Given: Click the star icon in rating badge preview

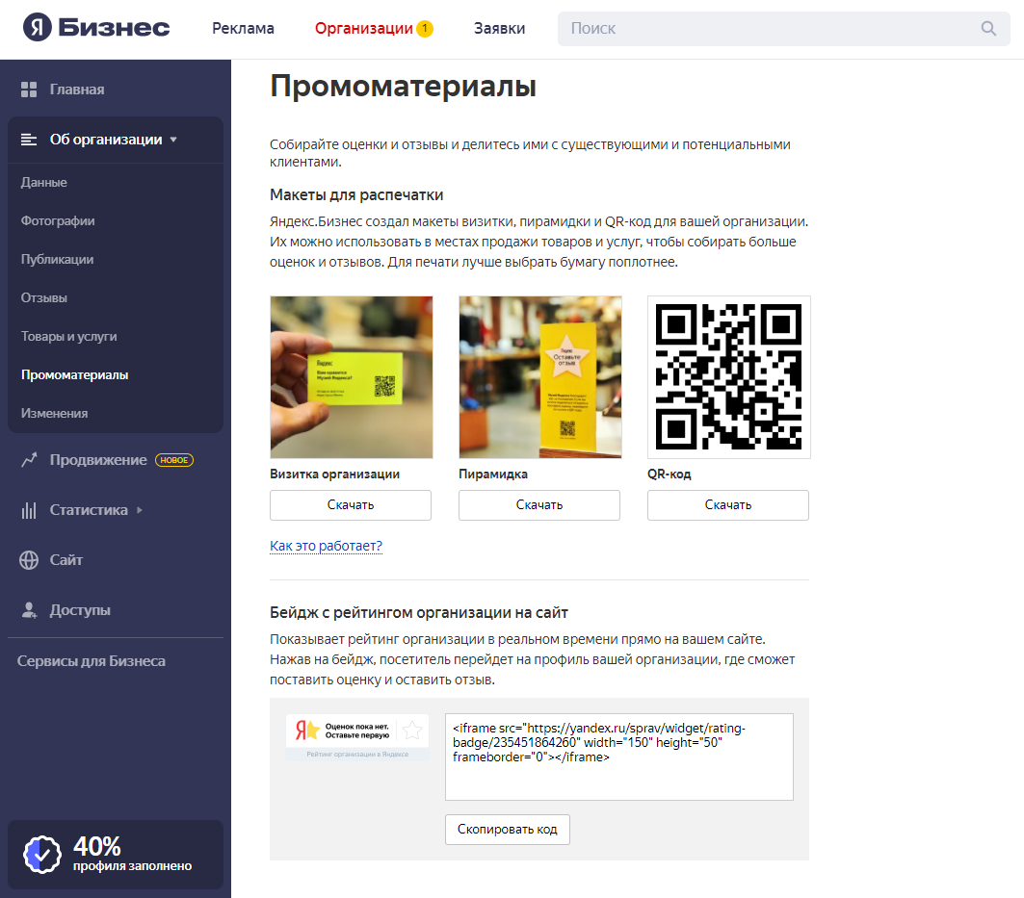Looking at the screenshot, I should (x=412, y=731).
